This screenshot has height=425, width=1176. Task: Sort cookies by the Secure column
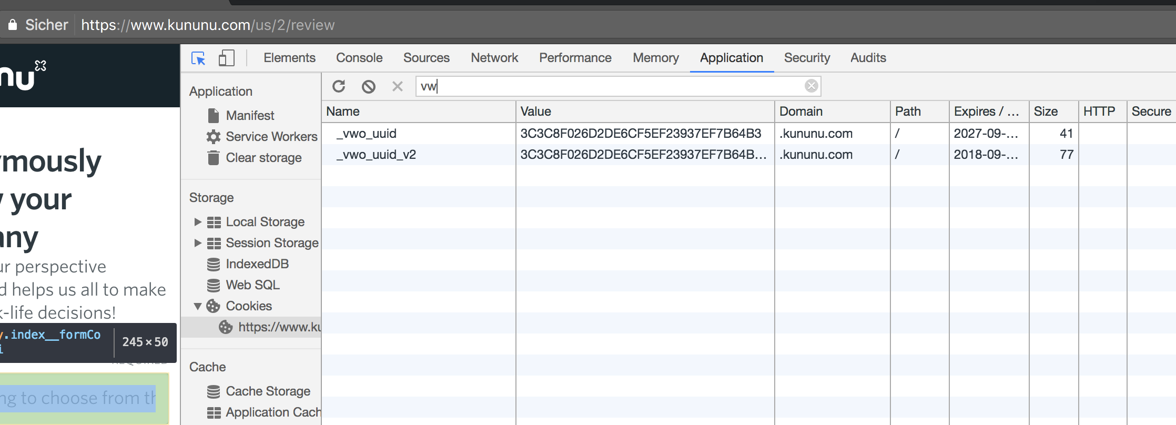click(x=1151, y=112)
